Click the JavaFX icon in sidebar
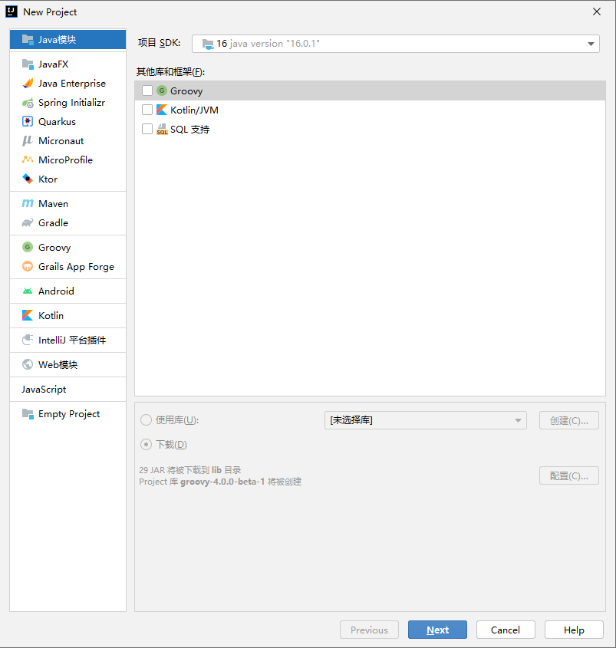Image resolution: width=616 pixels, height=648 pixels. [x=28, y=64]
